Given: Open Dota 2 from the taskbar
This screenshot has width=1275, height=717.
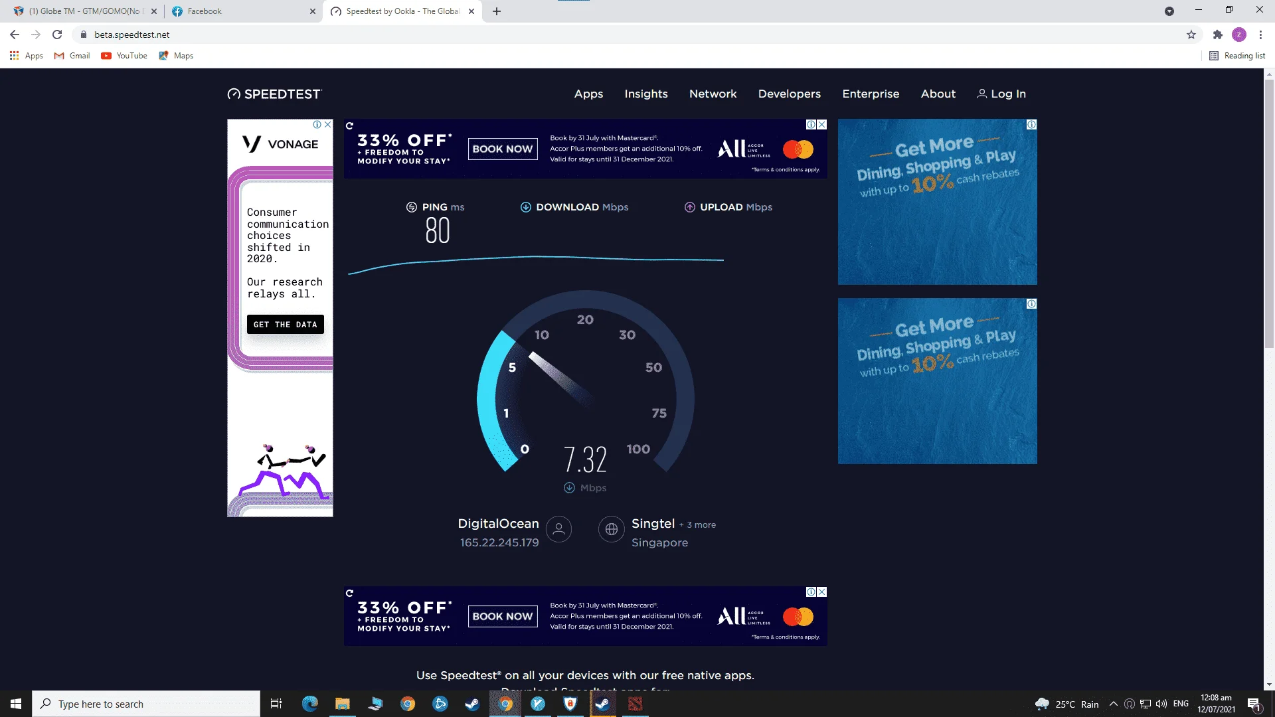Looking at the screenshot, I should point(636,704).
